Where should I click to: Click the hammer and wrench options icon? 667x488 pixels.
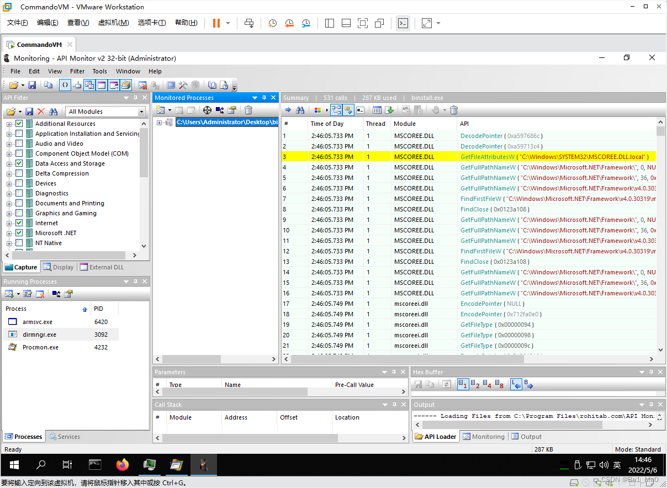[x=183, y=85]
